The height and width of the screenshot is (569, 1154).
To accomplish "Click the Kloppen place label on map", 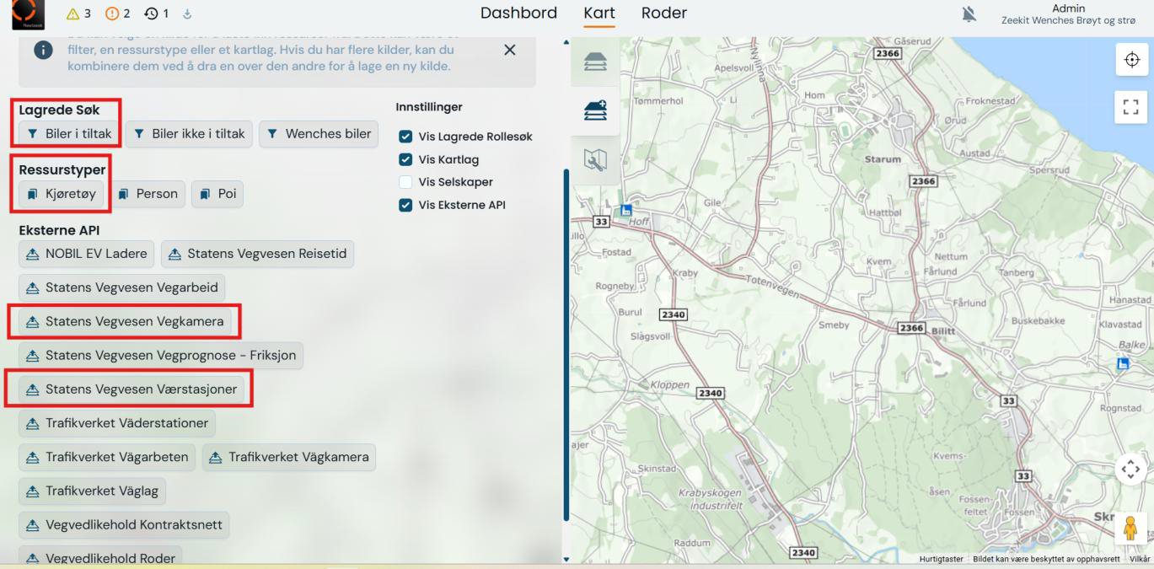I will [x=670, y=385].
